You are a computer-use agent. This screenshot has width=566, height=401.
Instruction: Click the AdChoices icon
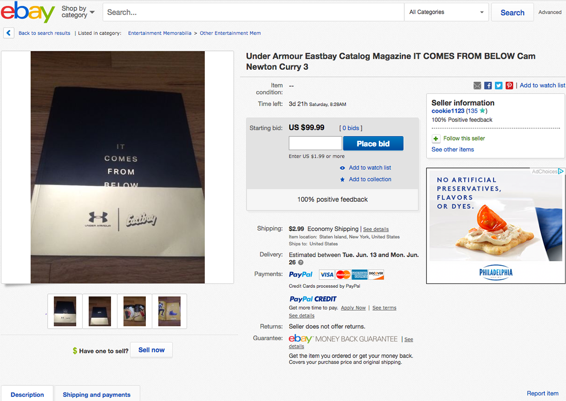[x=561, y=171]
